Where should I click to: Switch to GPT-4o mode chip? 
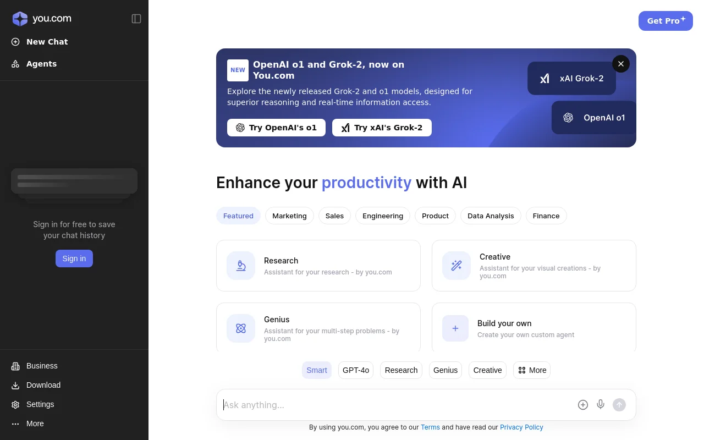coord(356,370)
